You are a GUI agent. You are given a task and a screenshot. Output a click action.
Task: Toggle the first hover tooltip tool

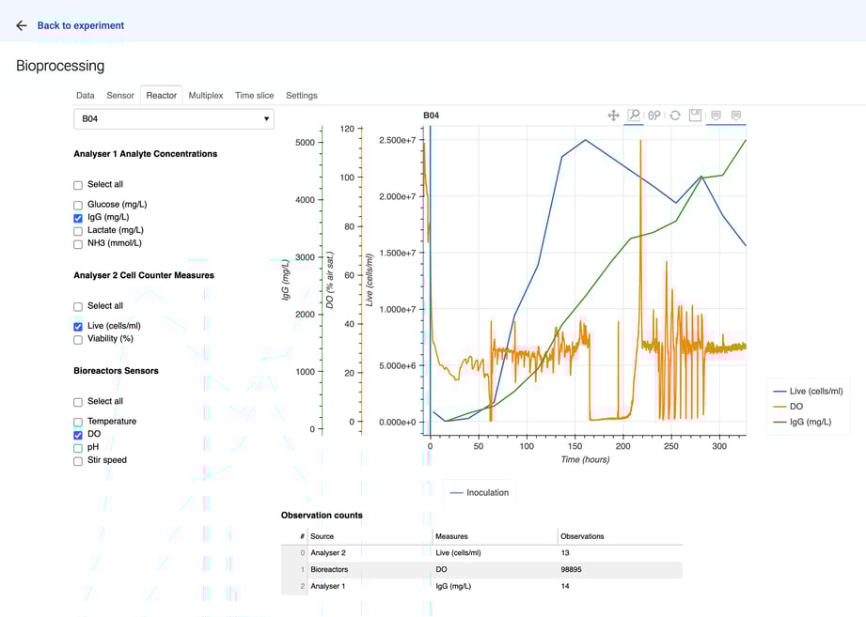(716, 116)
